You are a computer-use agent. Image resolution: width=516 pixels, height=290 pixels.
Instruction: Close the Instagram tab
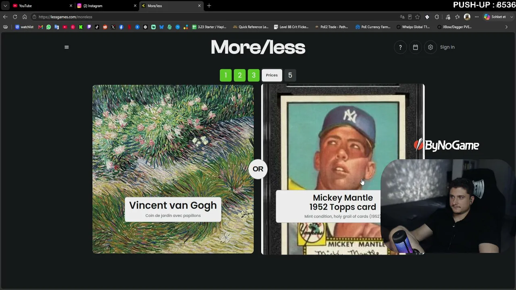pyautogui.click(x=135, y=6)
